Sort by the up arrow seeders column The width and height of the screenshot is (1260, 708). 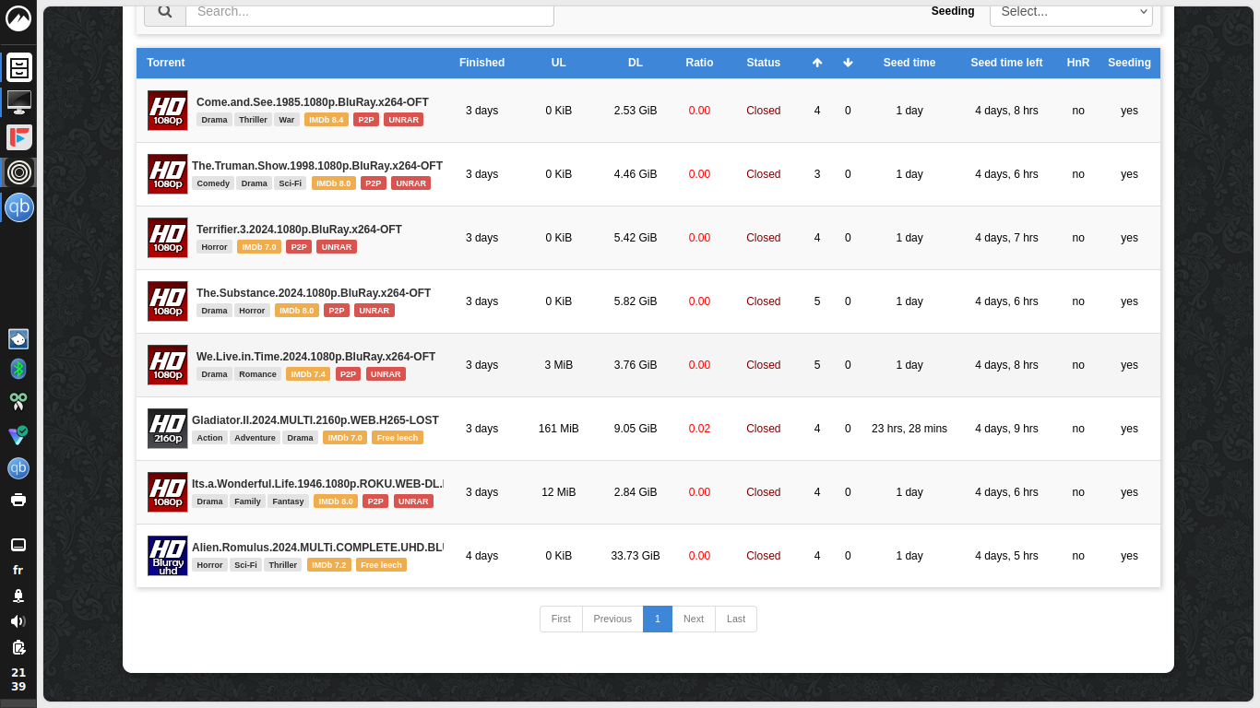817,63
